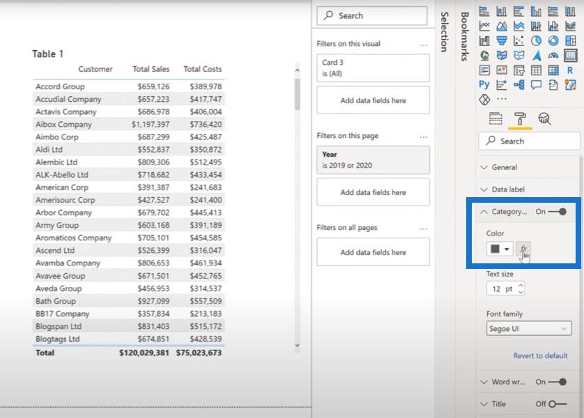The image size is (584, 418).
Task: Select the KPI visual icon
Action: click(x=501, y=70)
